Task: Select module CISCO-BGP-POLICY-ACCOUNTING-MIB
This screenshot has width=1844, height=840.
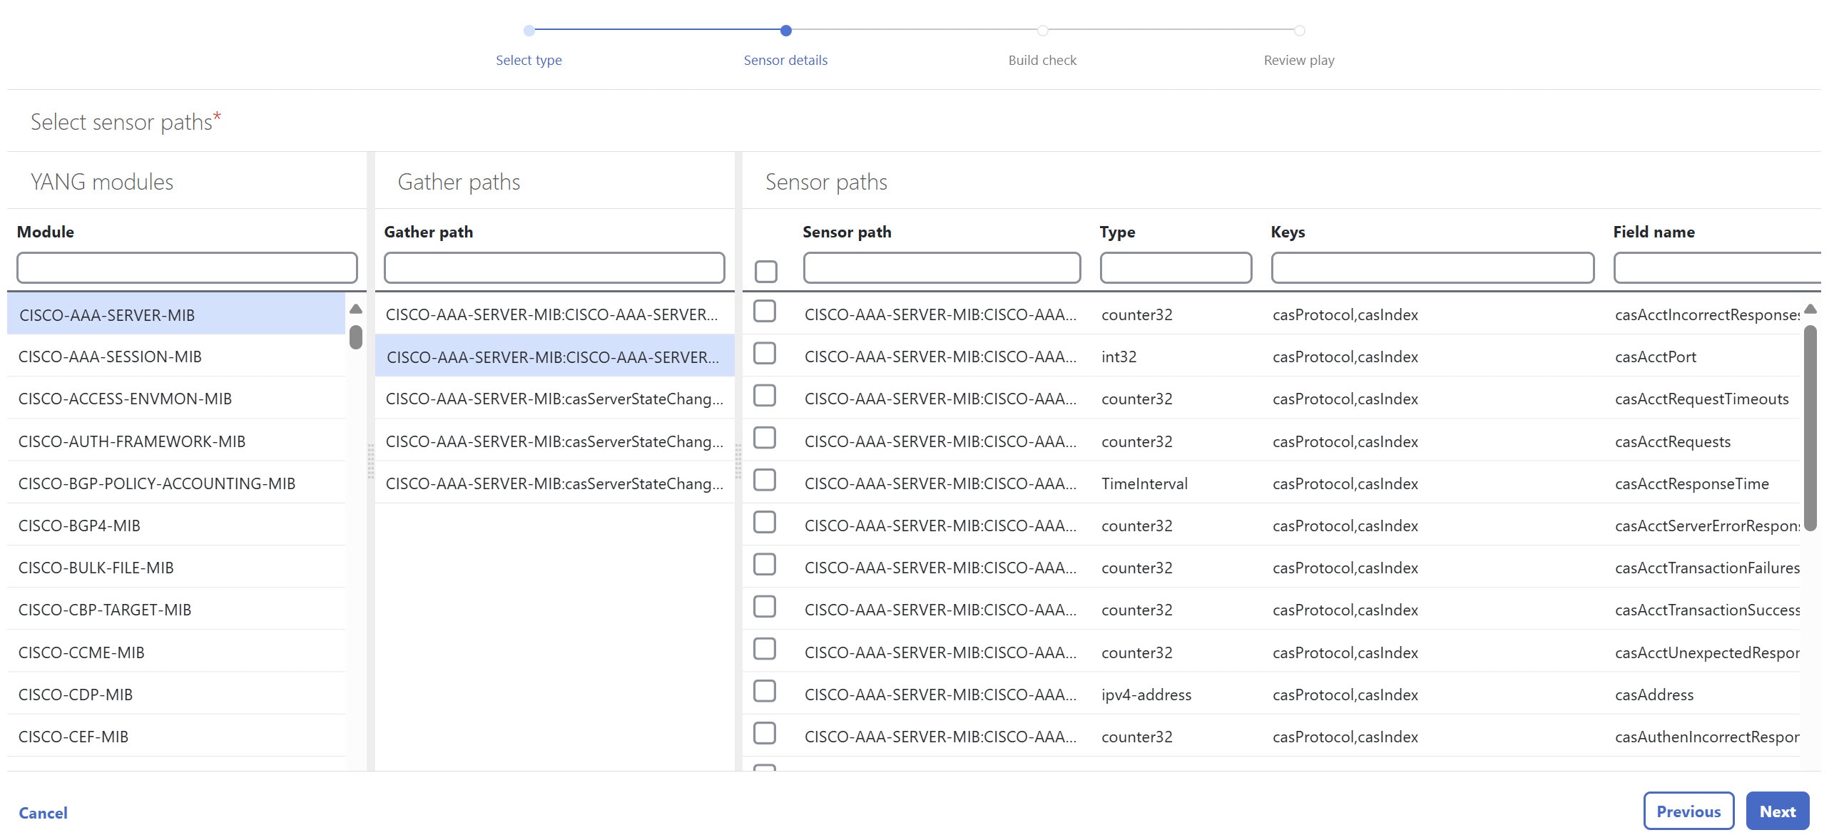Action: (176, 483)
